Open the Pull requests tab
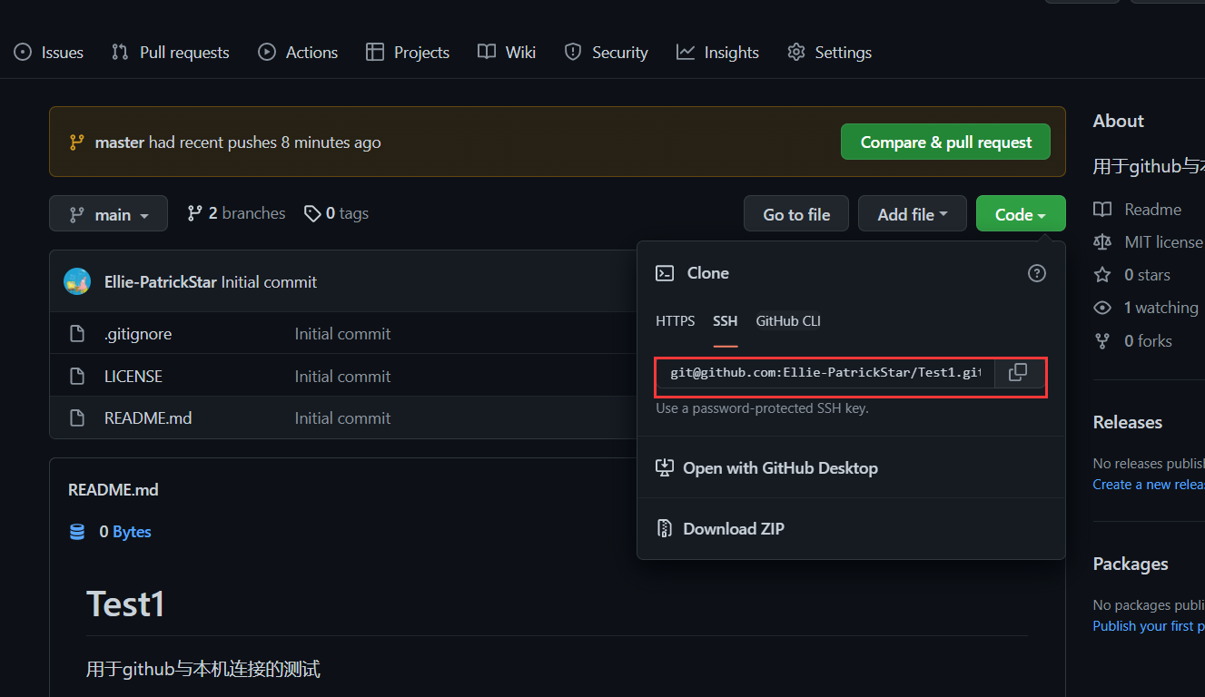Viewport: 1205px width, 697px height. click(x=171, y=53)
